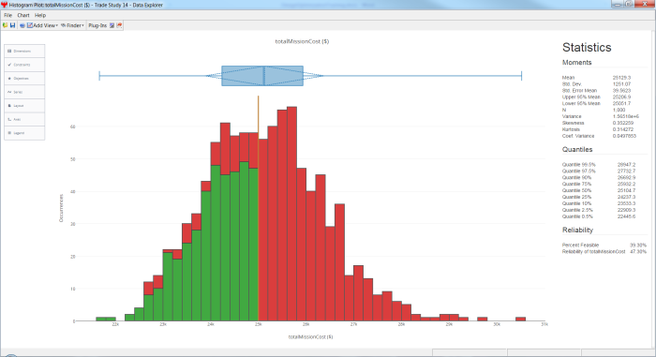Screen dimensions: 656x357
Task: Click the last red toolbar icon
Action: (119, 25)
